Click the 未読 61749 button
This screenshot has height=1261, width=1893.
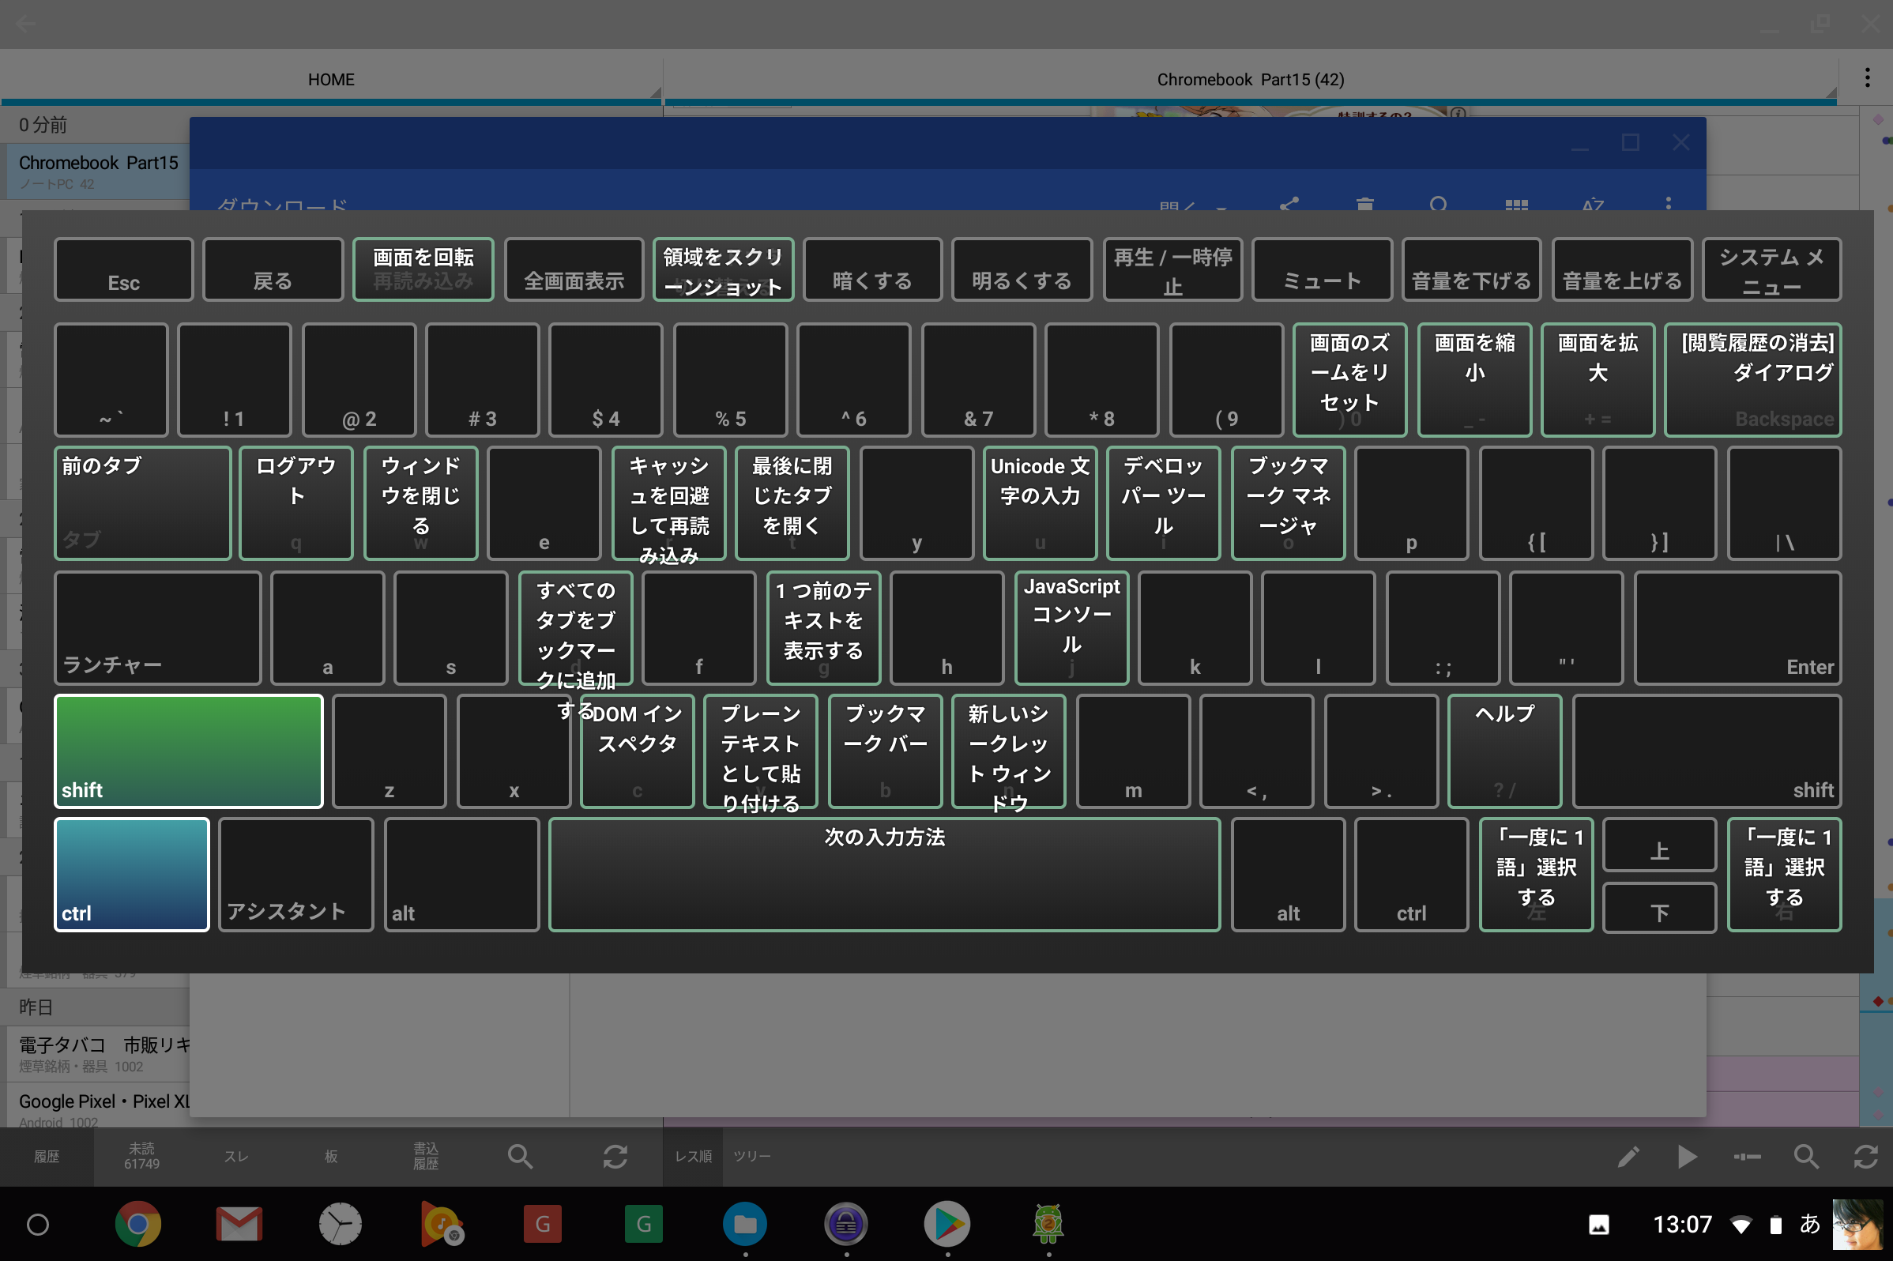(141, 1157)
